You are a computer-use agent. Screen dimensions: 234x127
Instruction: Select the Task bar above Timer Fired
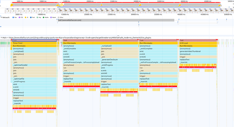point(35,40)
